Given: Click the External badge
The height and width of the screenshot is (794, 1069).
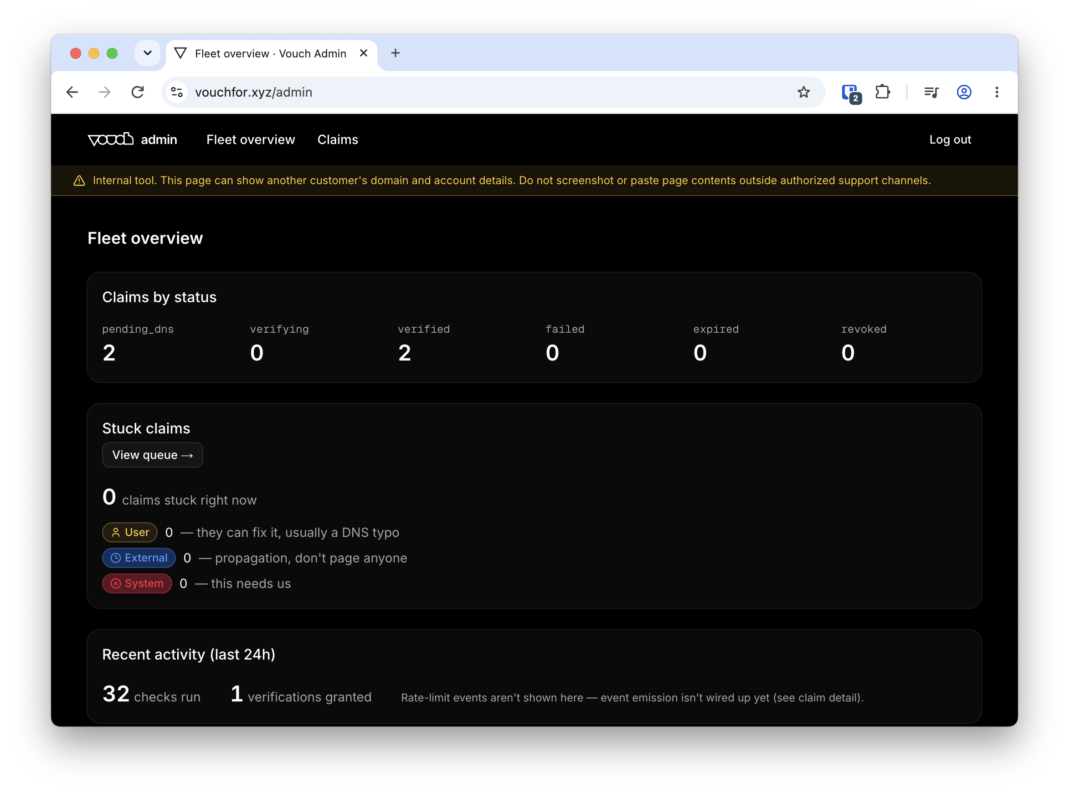Looking at the screenshot, I should point(139,557).
